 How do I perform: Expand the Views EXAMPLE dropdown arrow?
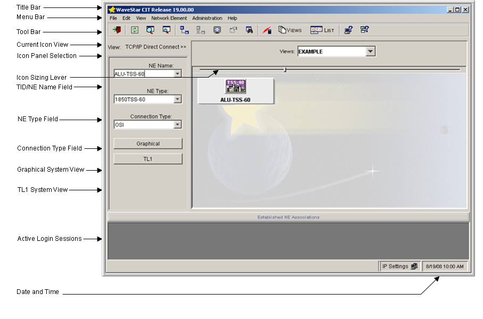(x=371, y=52)
